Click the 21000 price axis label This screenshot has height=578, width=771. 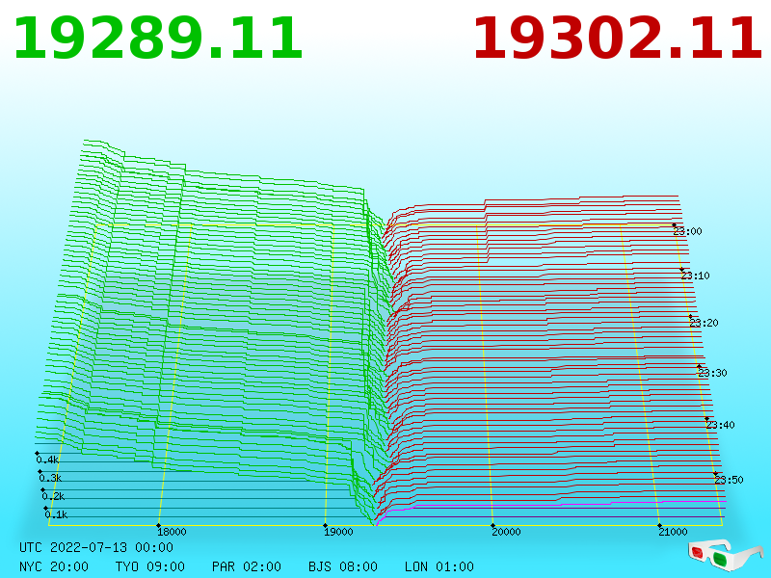[x=673, y=532]
